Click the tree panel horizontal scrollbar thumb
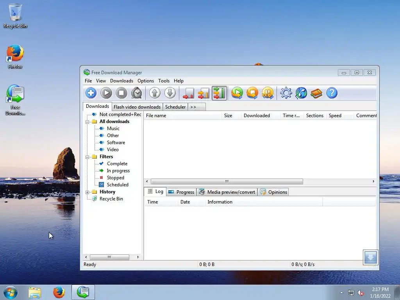The image size is (400, 300). click(x=109, y=257)
